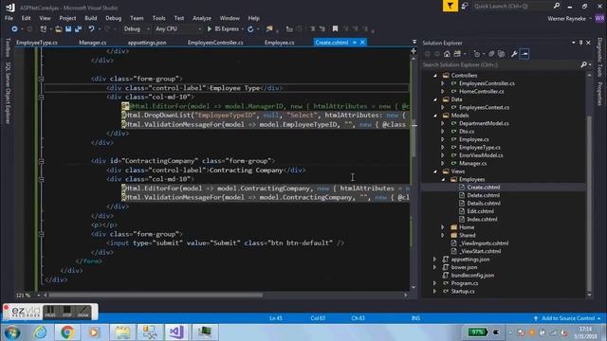This screenshot has height=341, width=607.
Task: Click the Windows Start orb
Action: (x=12, y=332)
